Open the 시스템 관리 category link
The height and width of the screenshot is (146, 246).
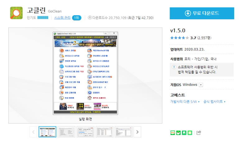[62, 18]
